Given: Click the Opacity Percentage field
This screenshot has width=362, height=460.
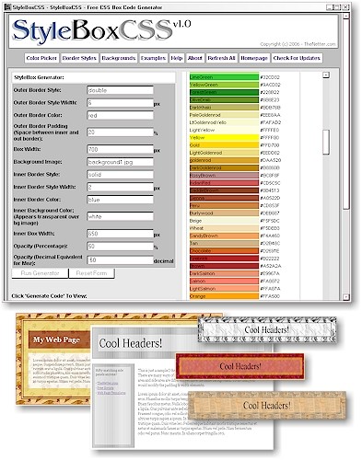Looking at the screenshot, I should pos(120,247).
